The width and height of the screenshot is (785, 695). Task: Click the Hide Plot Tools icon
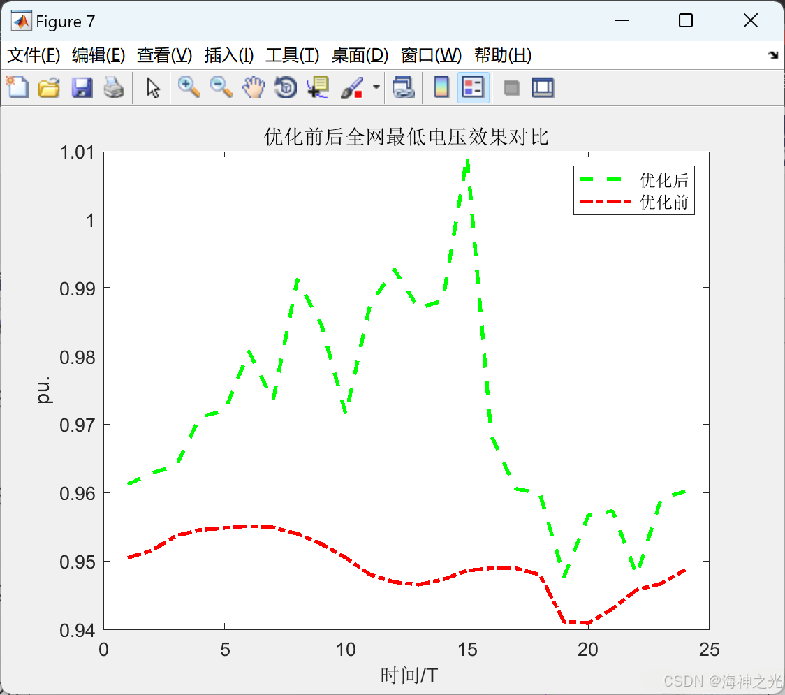point(511,88)
